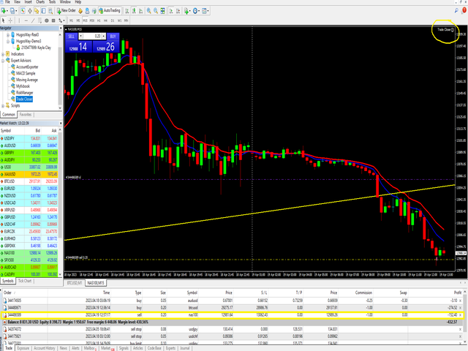Toggle the Market Watch window icon
Screen dimensions: 468x351
[23, 11]
